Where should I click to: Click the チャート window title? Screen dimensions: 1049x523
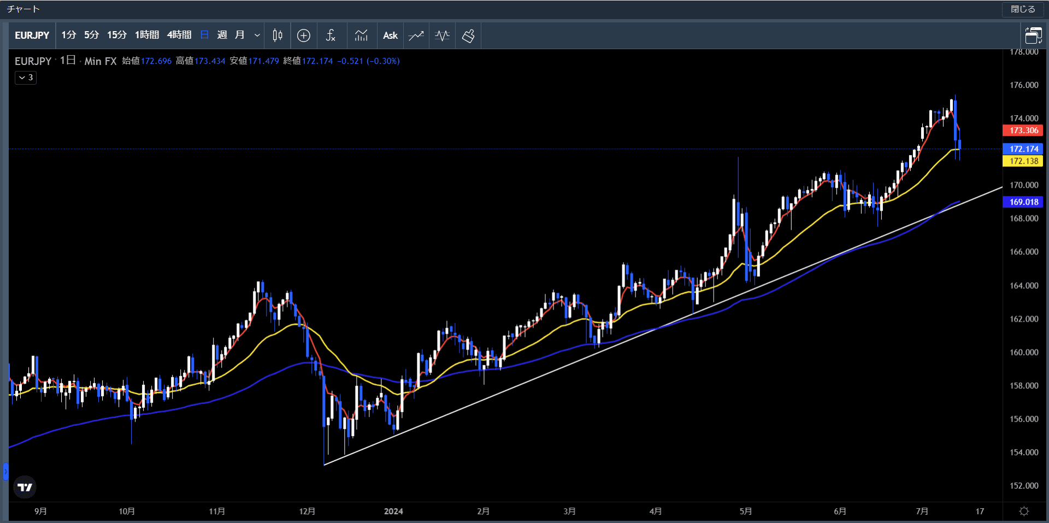click(x=23, y=9)
